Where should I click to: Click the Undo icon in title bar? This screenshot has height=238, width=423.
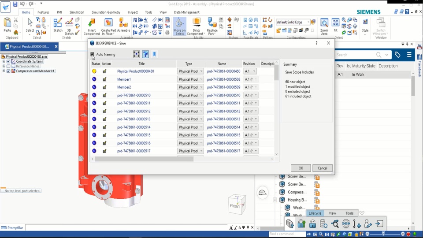22,4
